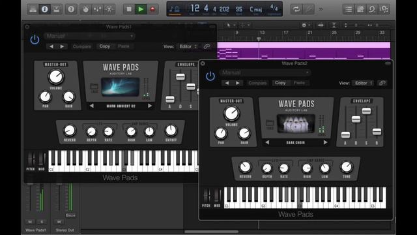Go to previous preset in Wave Pads2 header
The image size is (417, 235).
[227, 83]
